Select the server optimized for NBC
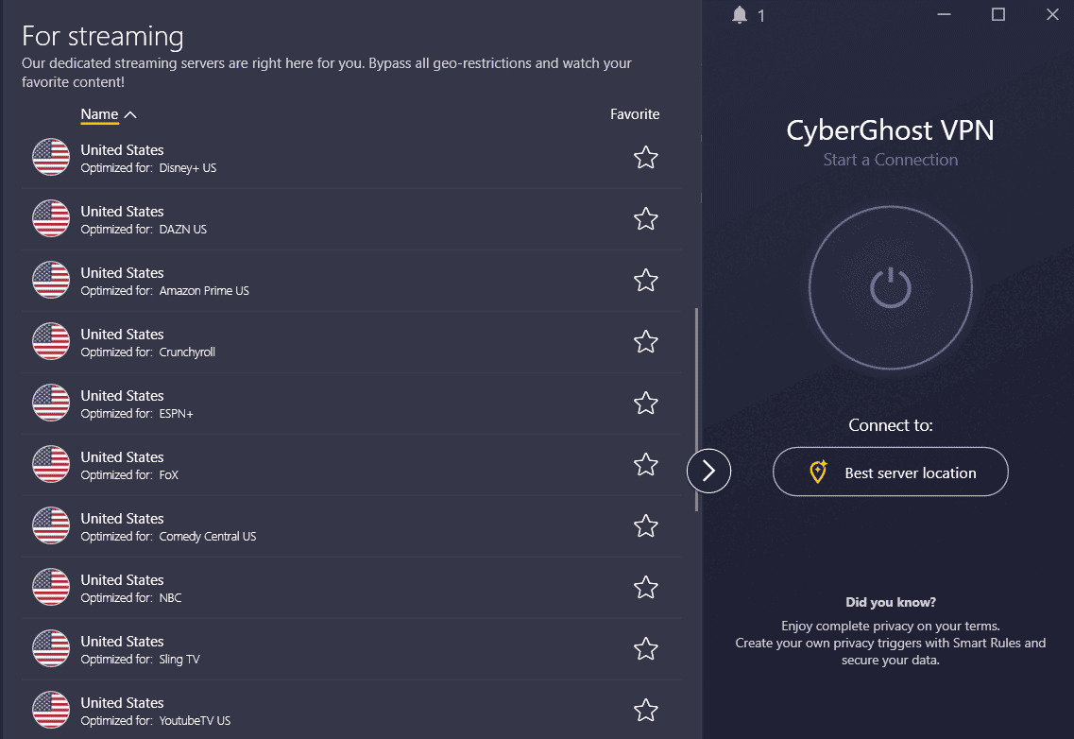Viewport: 1074px width, 739px height. click(x=351, y=588)
